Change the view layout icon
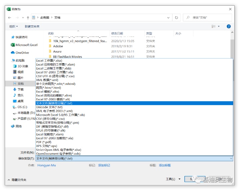 pyautogui.click(x=214, y=26)
